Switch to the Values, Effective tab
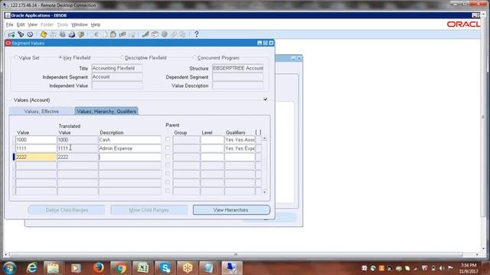 (41, 112)
